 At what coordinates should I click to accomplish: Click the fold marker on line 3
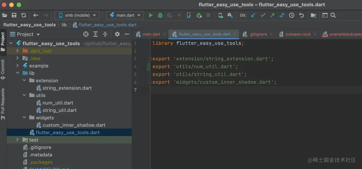(x=150, y=59)
